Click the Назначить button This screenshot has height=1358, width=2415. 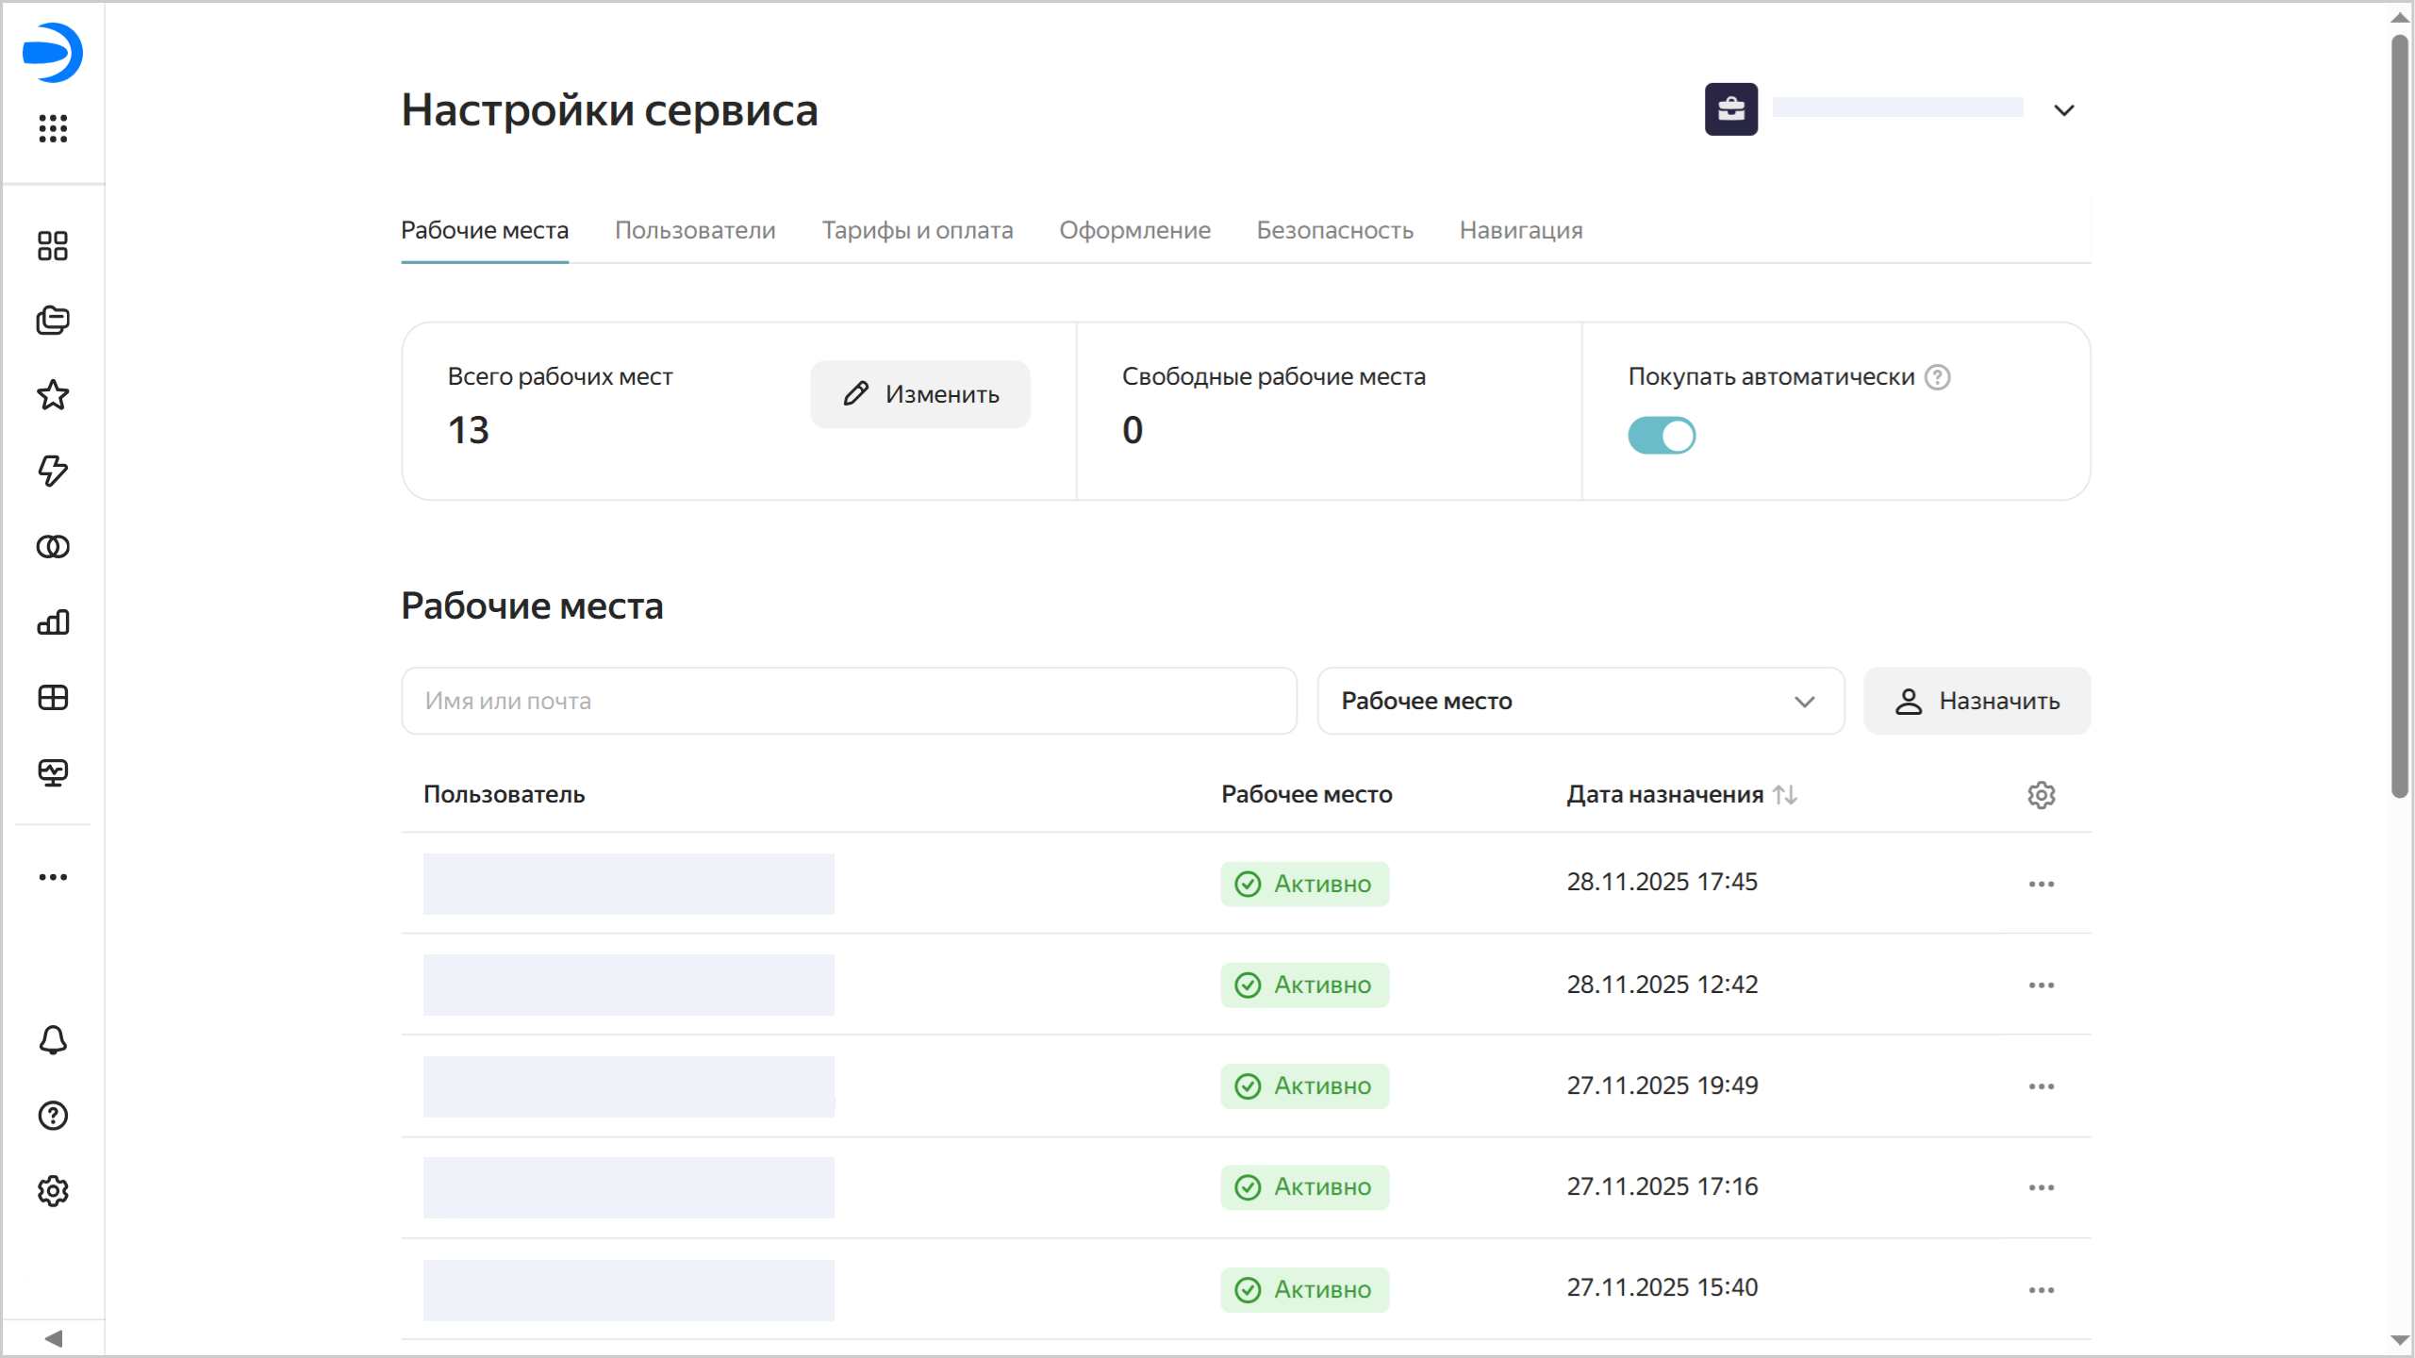[1977, 701]
